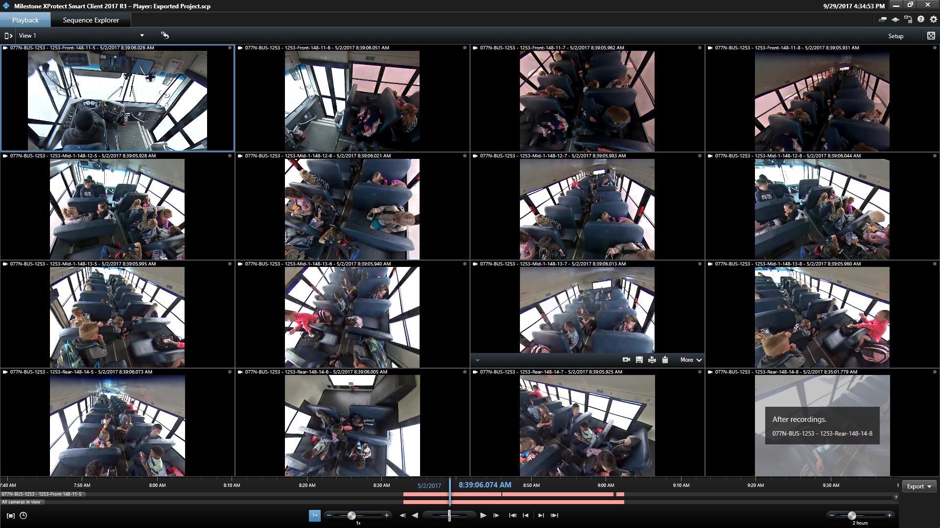This screenshot has width=940, height=528.
Task: Click the Setup button
Action: [x=895, y=36]
